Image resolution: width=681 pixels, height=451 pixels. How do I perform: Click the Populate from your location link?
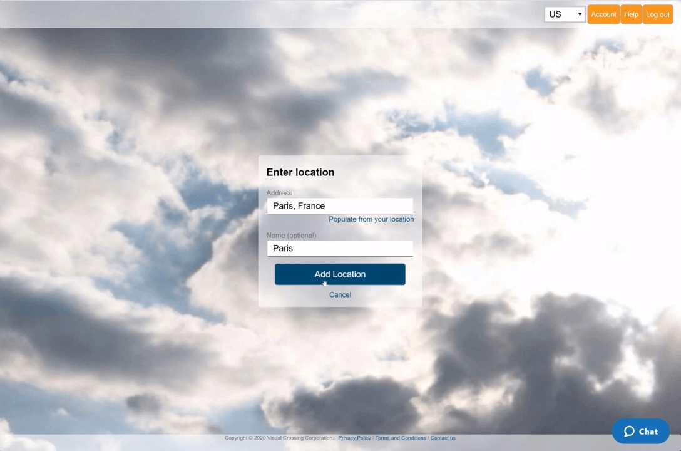pyautogui.click(x=371, y=219)
